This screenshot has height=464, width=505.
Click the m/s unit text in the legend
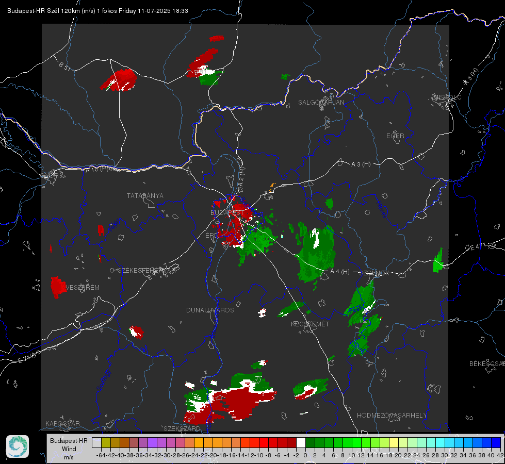pyautogui.click(x=69, y=457)
